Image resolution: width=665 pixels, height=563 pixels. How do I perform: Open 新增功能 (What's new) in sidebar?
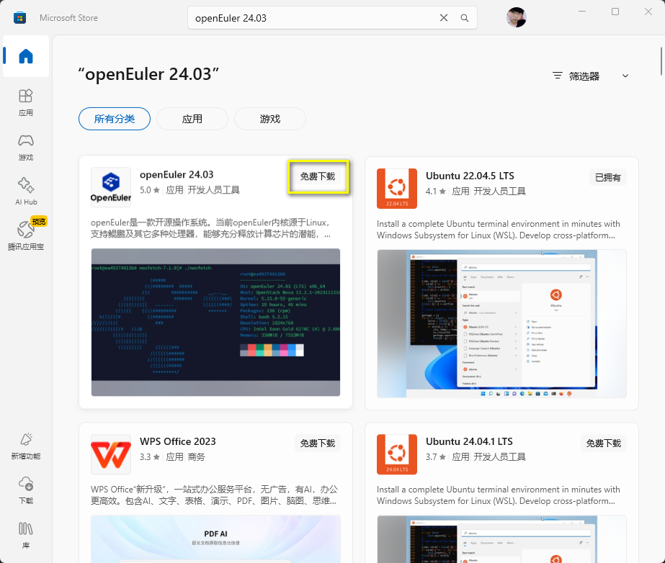pyautogui.click(x=26, y=446)
